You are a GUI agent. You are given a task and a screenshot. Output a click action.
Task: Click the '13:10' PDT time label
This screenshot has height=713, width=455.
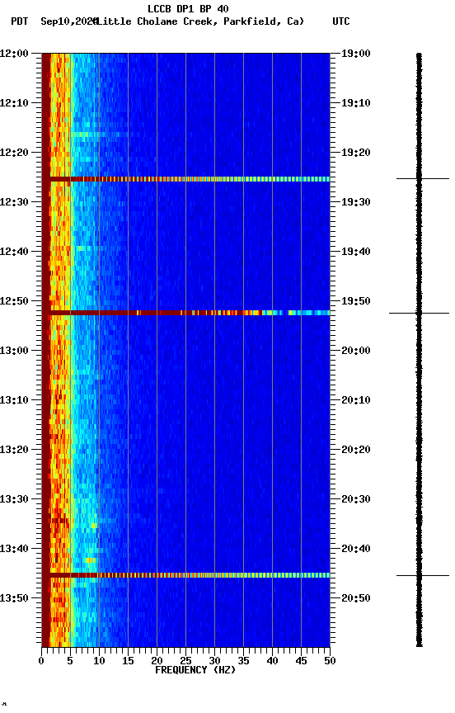pyautogui.click(x=14, y=400)
